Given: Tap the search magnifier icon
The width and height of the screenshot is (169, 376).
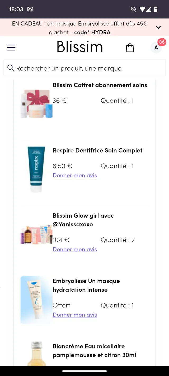Looking at the screenshot, I should coord(11,68).
